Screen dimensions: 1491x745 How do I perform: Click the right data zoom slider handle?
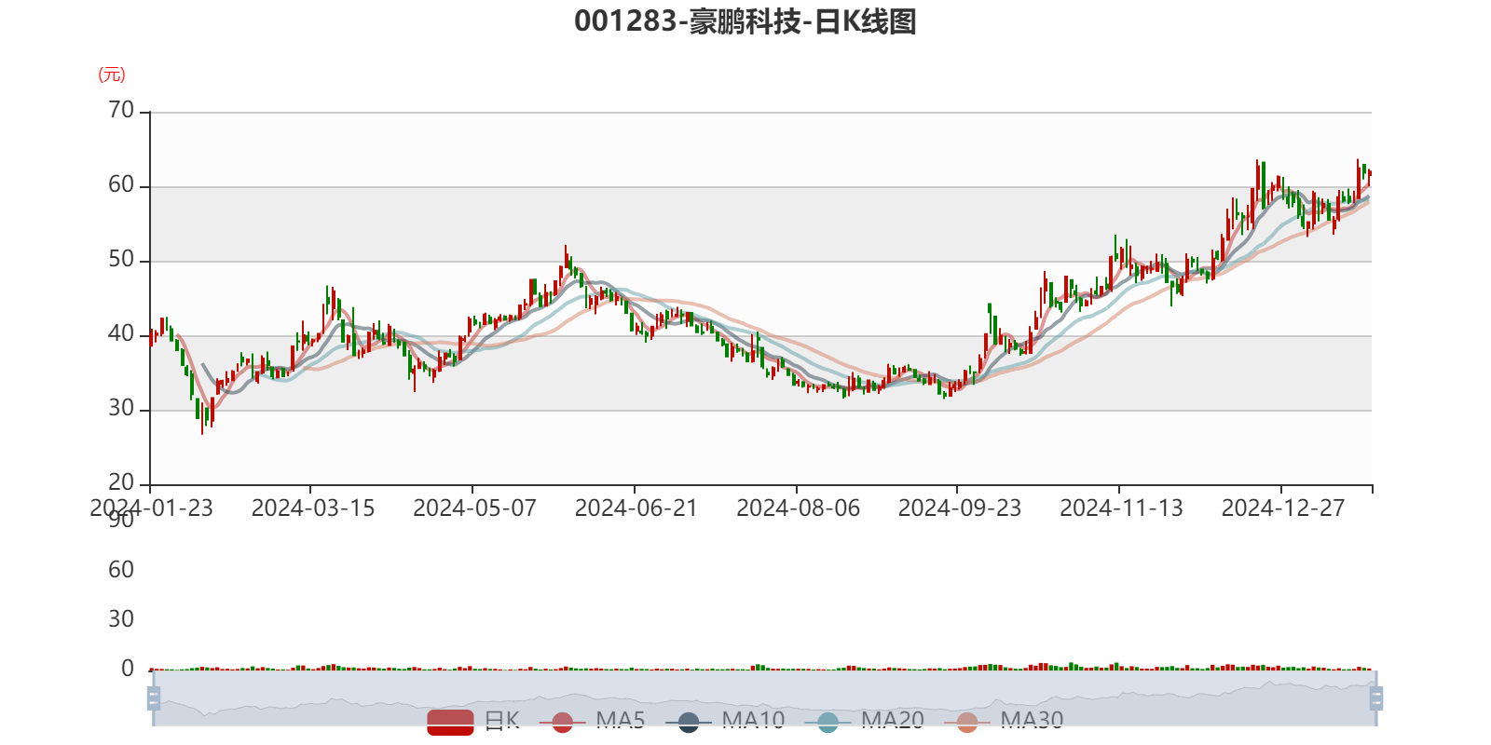(1376, 698)
